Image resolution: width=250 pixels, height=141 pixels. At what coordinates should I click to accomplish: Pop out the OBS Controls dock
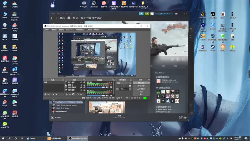pos(149,80)
